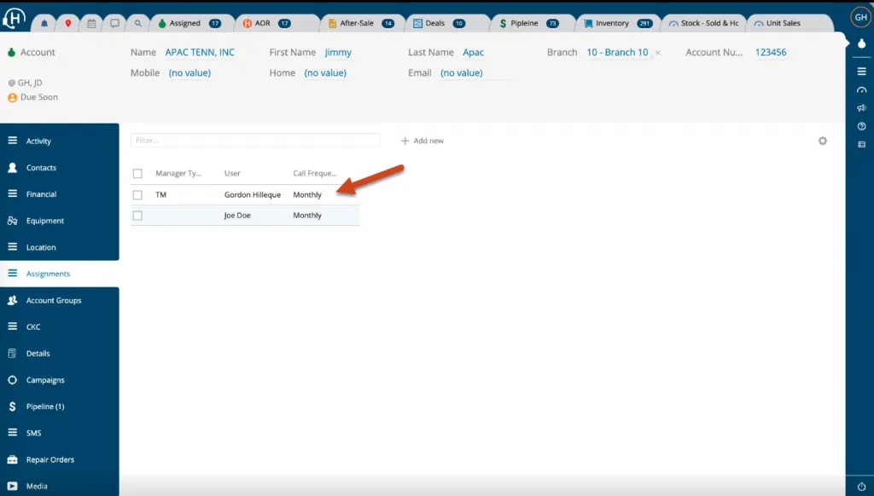The height and width of the screenshot is (496, 874).
Task: Click the H logo home icon
Action: tap(14, 18)
